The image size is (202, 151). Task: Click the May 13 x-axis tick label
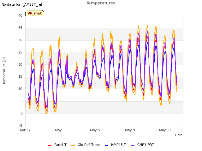(165, 130)
